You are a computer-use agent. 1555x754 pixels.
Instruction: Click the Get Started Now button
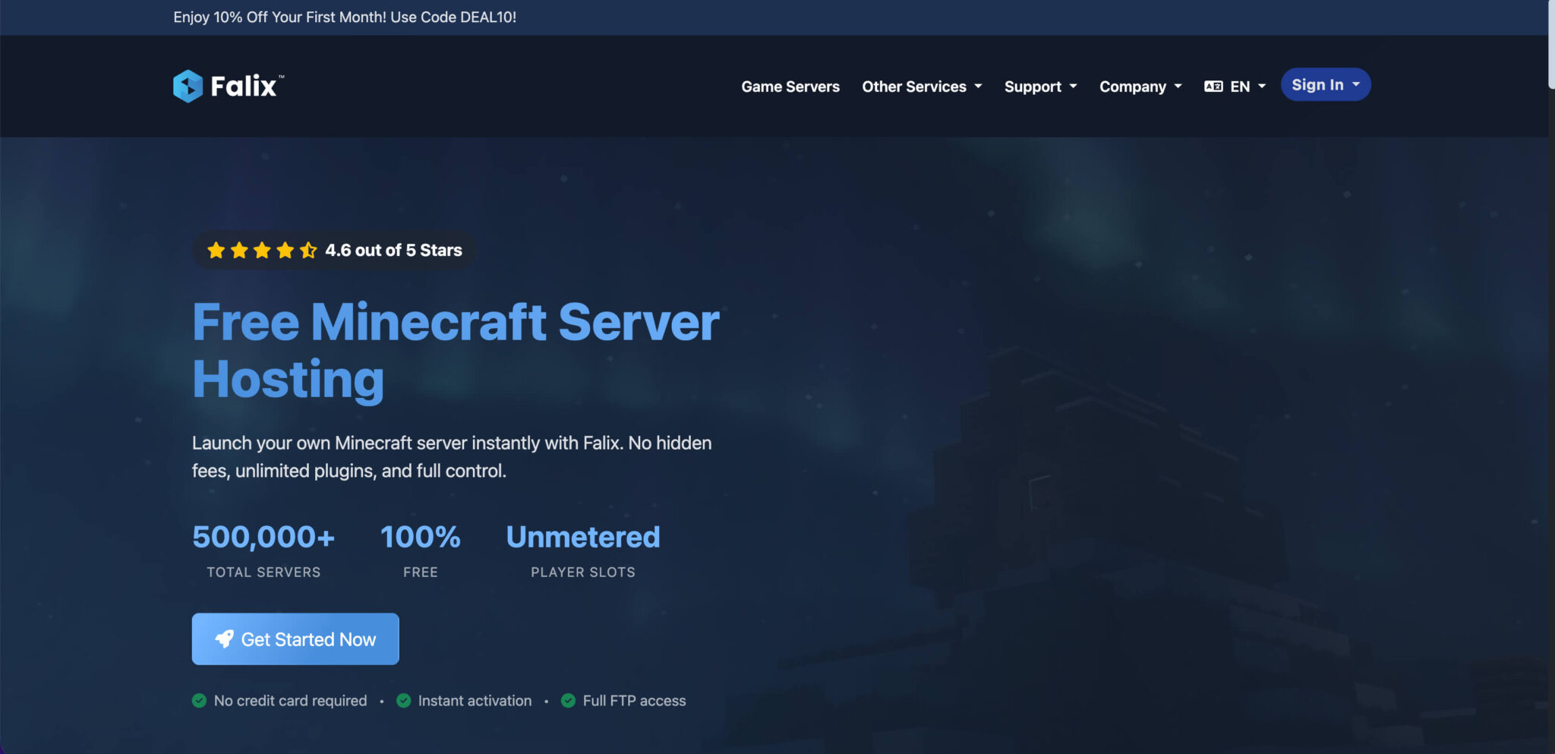click(x=295, y=639)
